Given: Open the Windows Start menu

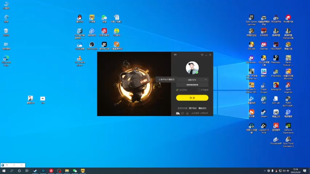Looking at the screenshot, I should (x=4, y=171).
